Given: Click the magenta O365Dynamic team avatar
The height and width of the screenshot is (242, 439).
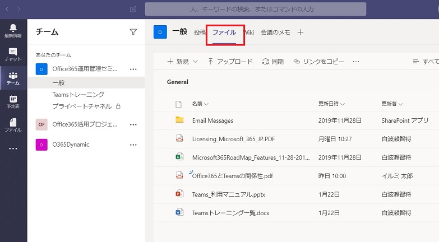Looking at the screenshot, I should [41, 145].
